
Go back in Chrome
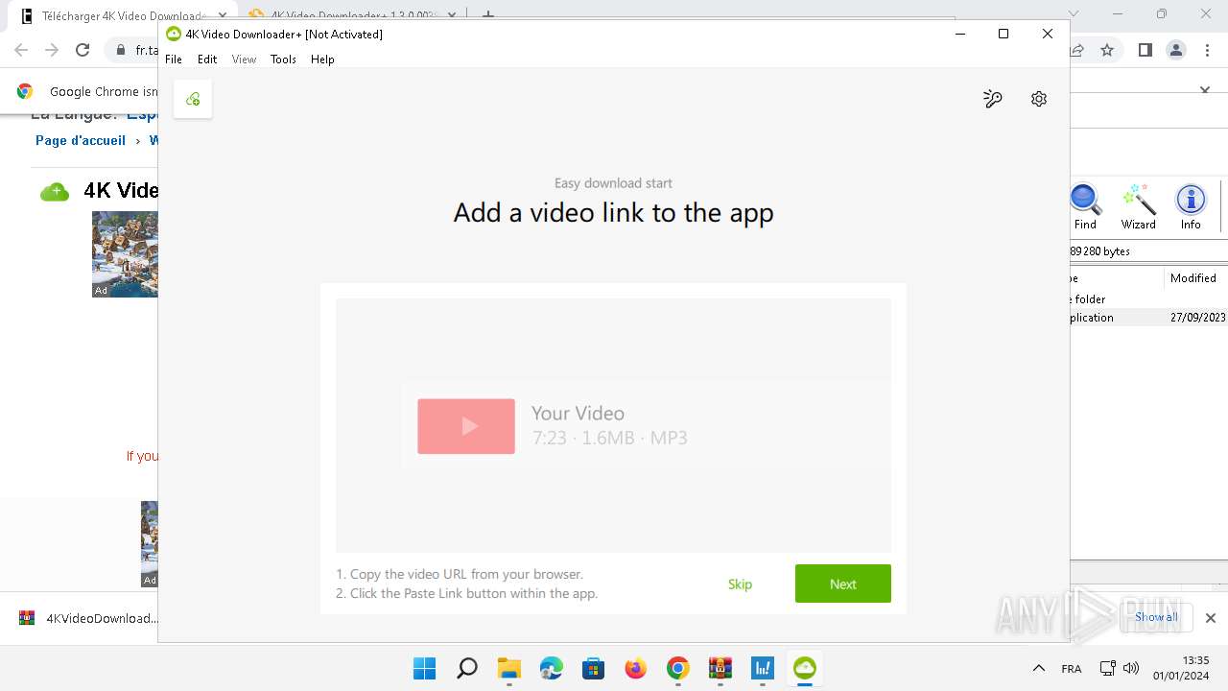pos(21,50)
